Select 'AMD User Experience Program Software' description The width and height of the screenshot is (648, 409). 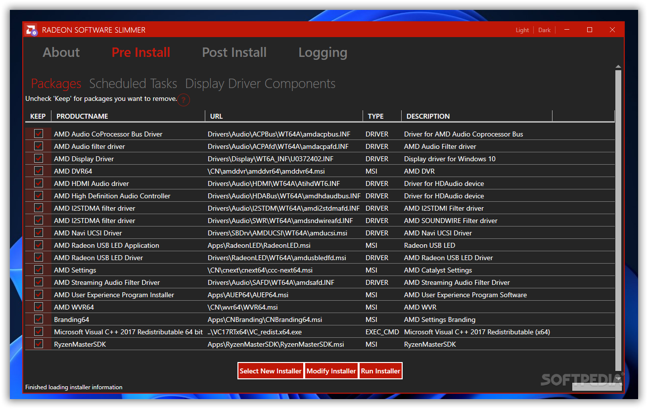click(465, 295)
